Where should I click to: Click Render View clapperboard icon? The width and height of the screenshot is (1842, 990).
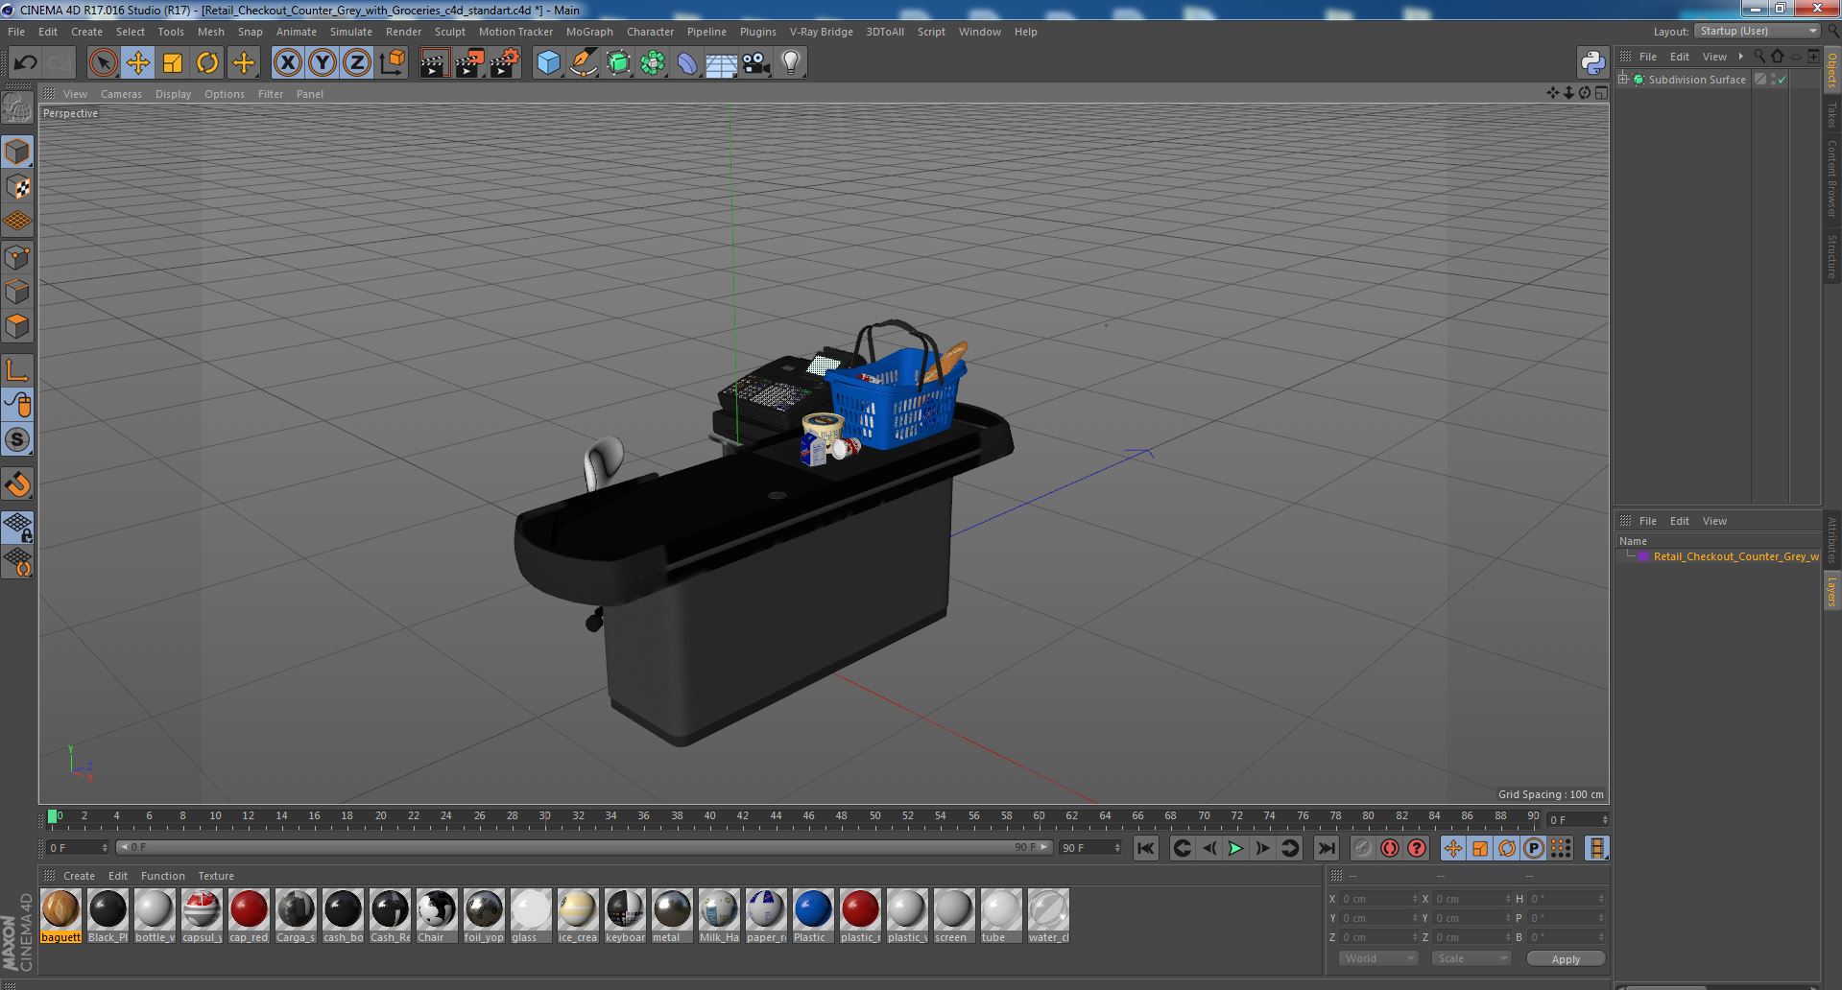434,63
